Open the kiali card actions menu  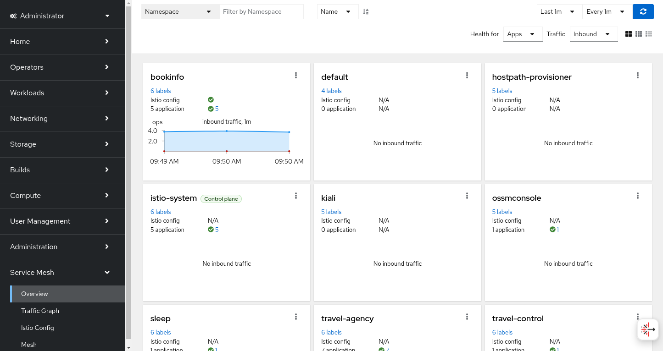467,196
